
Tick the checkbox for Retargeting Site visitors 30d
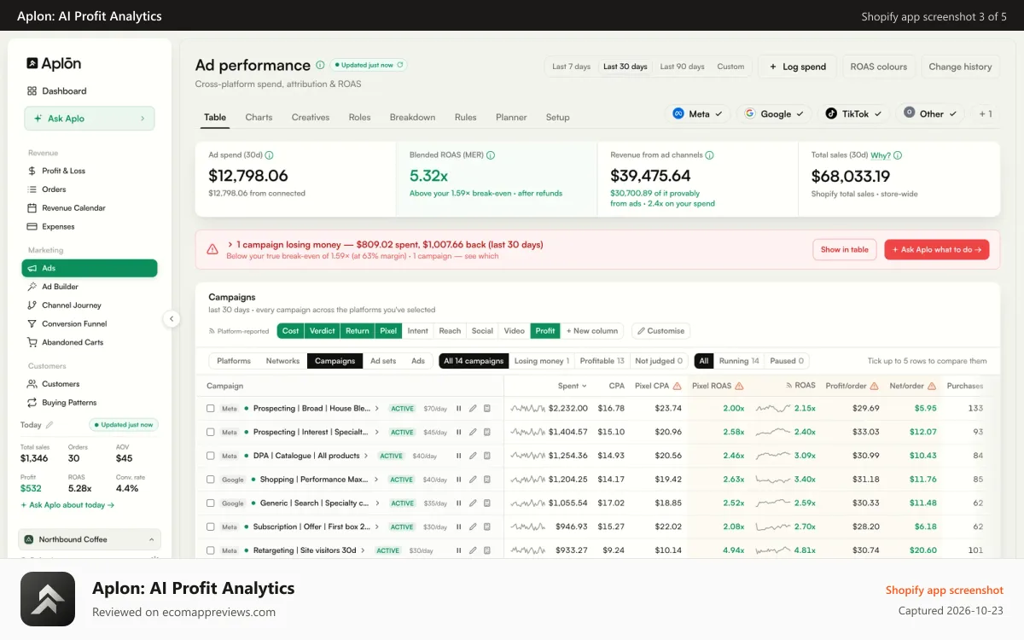pyautogui.click(x=211, y=550)
